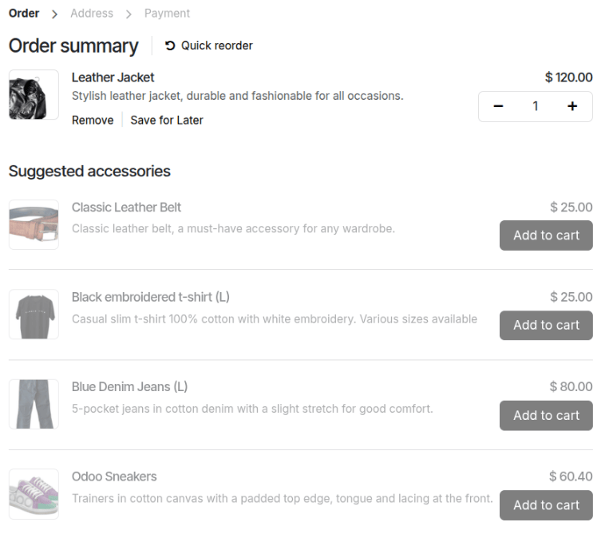The height and width of the screenshot is (534, 613).
Task: Add Black embroidered t-shirt to cart
Action: [x=546, y=325]
